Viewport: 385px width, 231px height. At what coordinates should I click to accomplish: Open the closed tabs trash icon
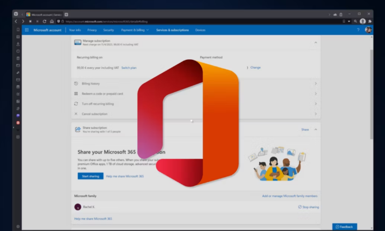[x=341, y=15]
